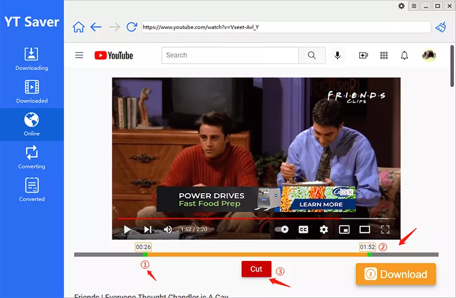This screenshot has width=456, height=298.
Task: Click the page vertical scrollbar
Action: [x=452, y=66]
